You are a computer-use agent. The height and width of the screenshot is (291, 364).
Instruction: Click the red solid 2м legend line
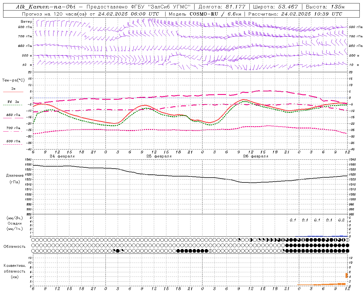[13, 92]
